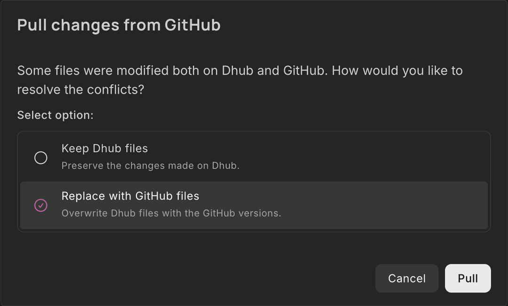Click the "Keep Dhub files" option label

tap(104, 149)
